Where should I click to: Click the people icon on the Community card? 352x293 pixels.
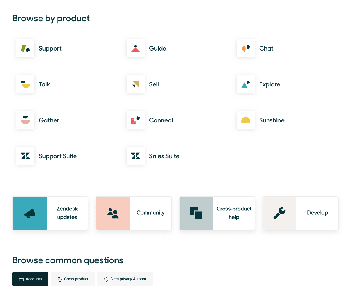click(x=113, y=213)
